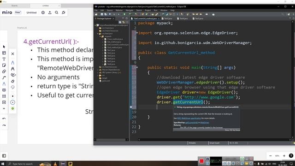
Task: Click Eclipse Run green toolbar button
Action: point(124,14)
